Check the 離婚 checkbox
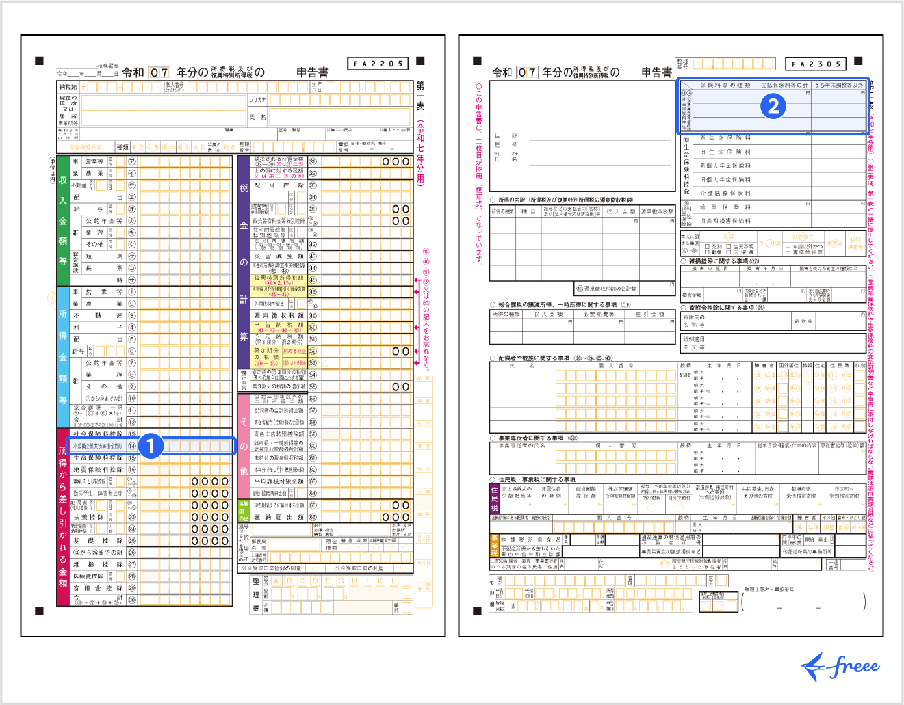904x705 pixels. click(x=707, y=252)
